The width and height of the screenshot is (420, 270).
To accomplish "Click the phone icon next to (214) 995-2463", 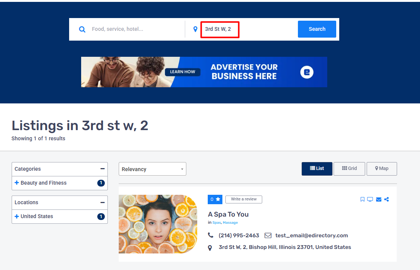I will coord(210,235).
